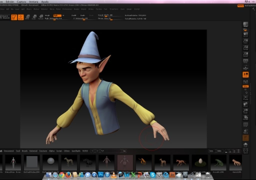Switch to the Texture tab in LightBox

(x=43, y=151)
